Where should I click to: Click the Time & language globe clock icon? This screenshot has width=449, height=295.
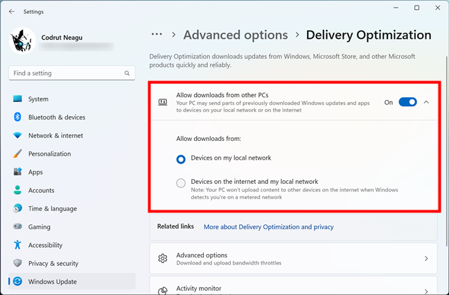17,208
